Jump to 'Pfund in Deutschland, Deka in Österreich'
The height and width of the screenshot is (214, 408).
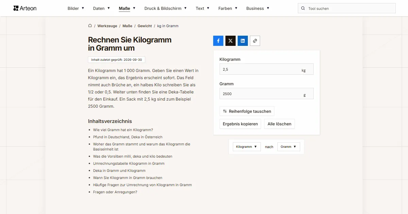[128, 137]
